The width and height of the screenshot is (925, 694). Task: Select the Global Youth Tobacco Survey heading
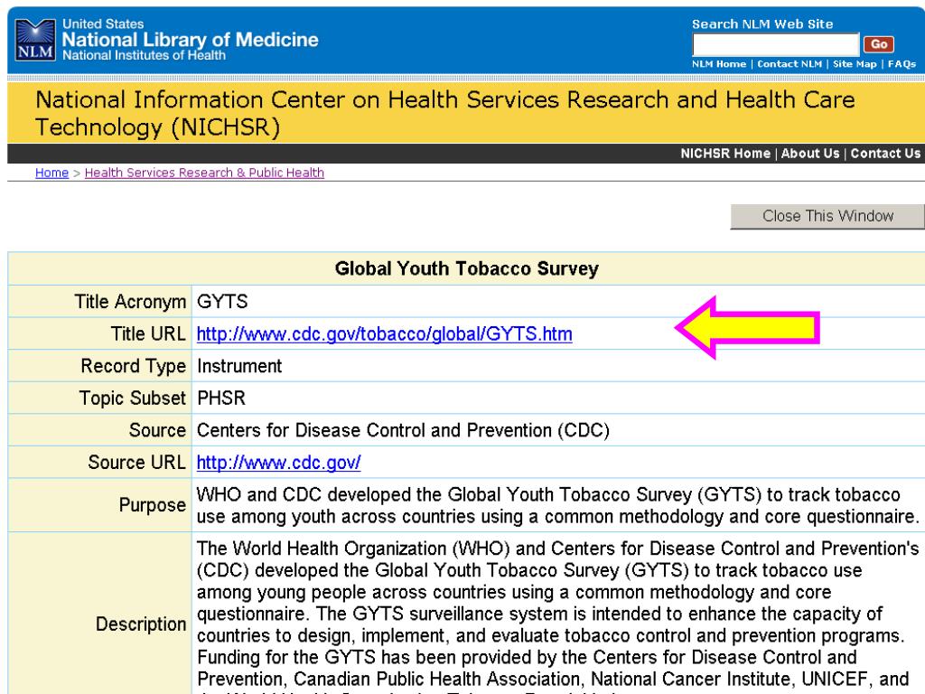coord(466,268)
